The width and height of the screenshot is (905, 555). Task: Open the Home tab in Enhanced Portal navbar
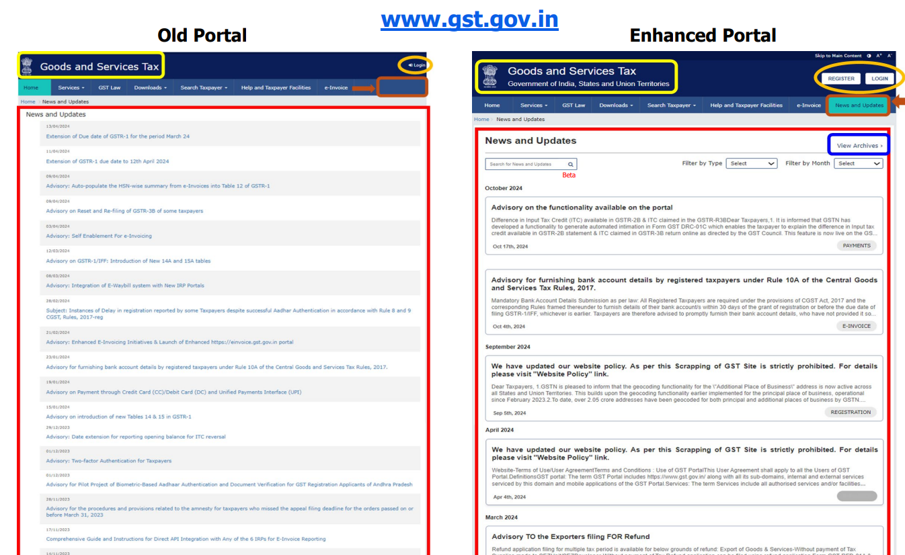(492, 105)
